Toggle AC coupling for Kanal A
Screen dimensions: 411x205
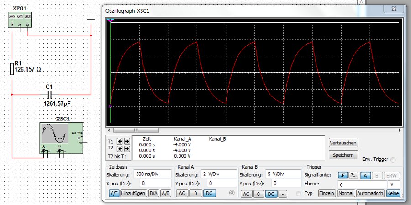click(181, 194)
